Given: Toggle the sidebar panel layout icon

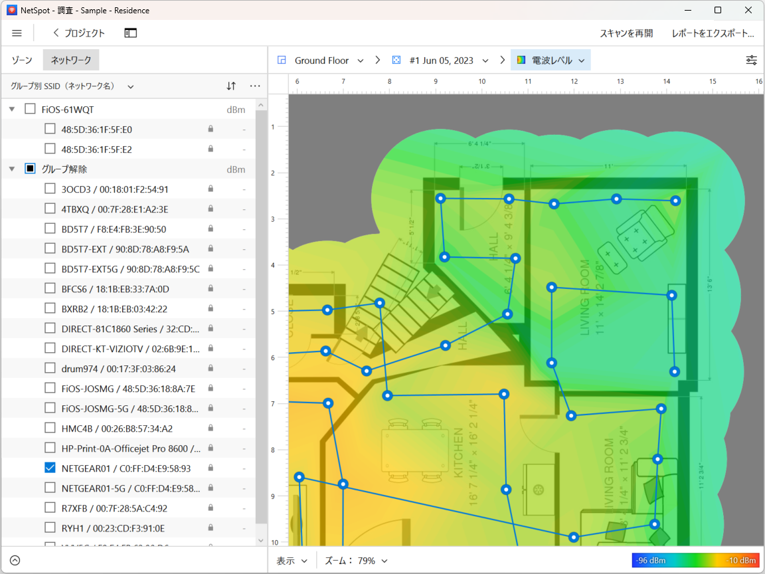Looking at the screenshot, I should [x=130, y=33].
